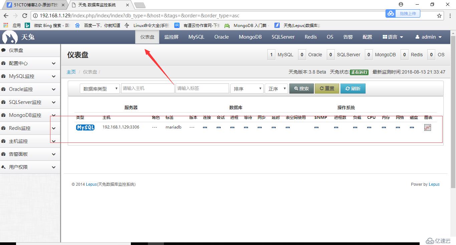Screen dimensions: 456x245
Task: Select 配置 in the top navigation
Action: pos(368,37)
